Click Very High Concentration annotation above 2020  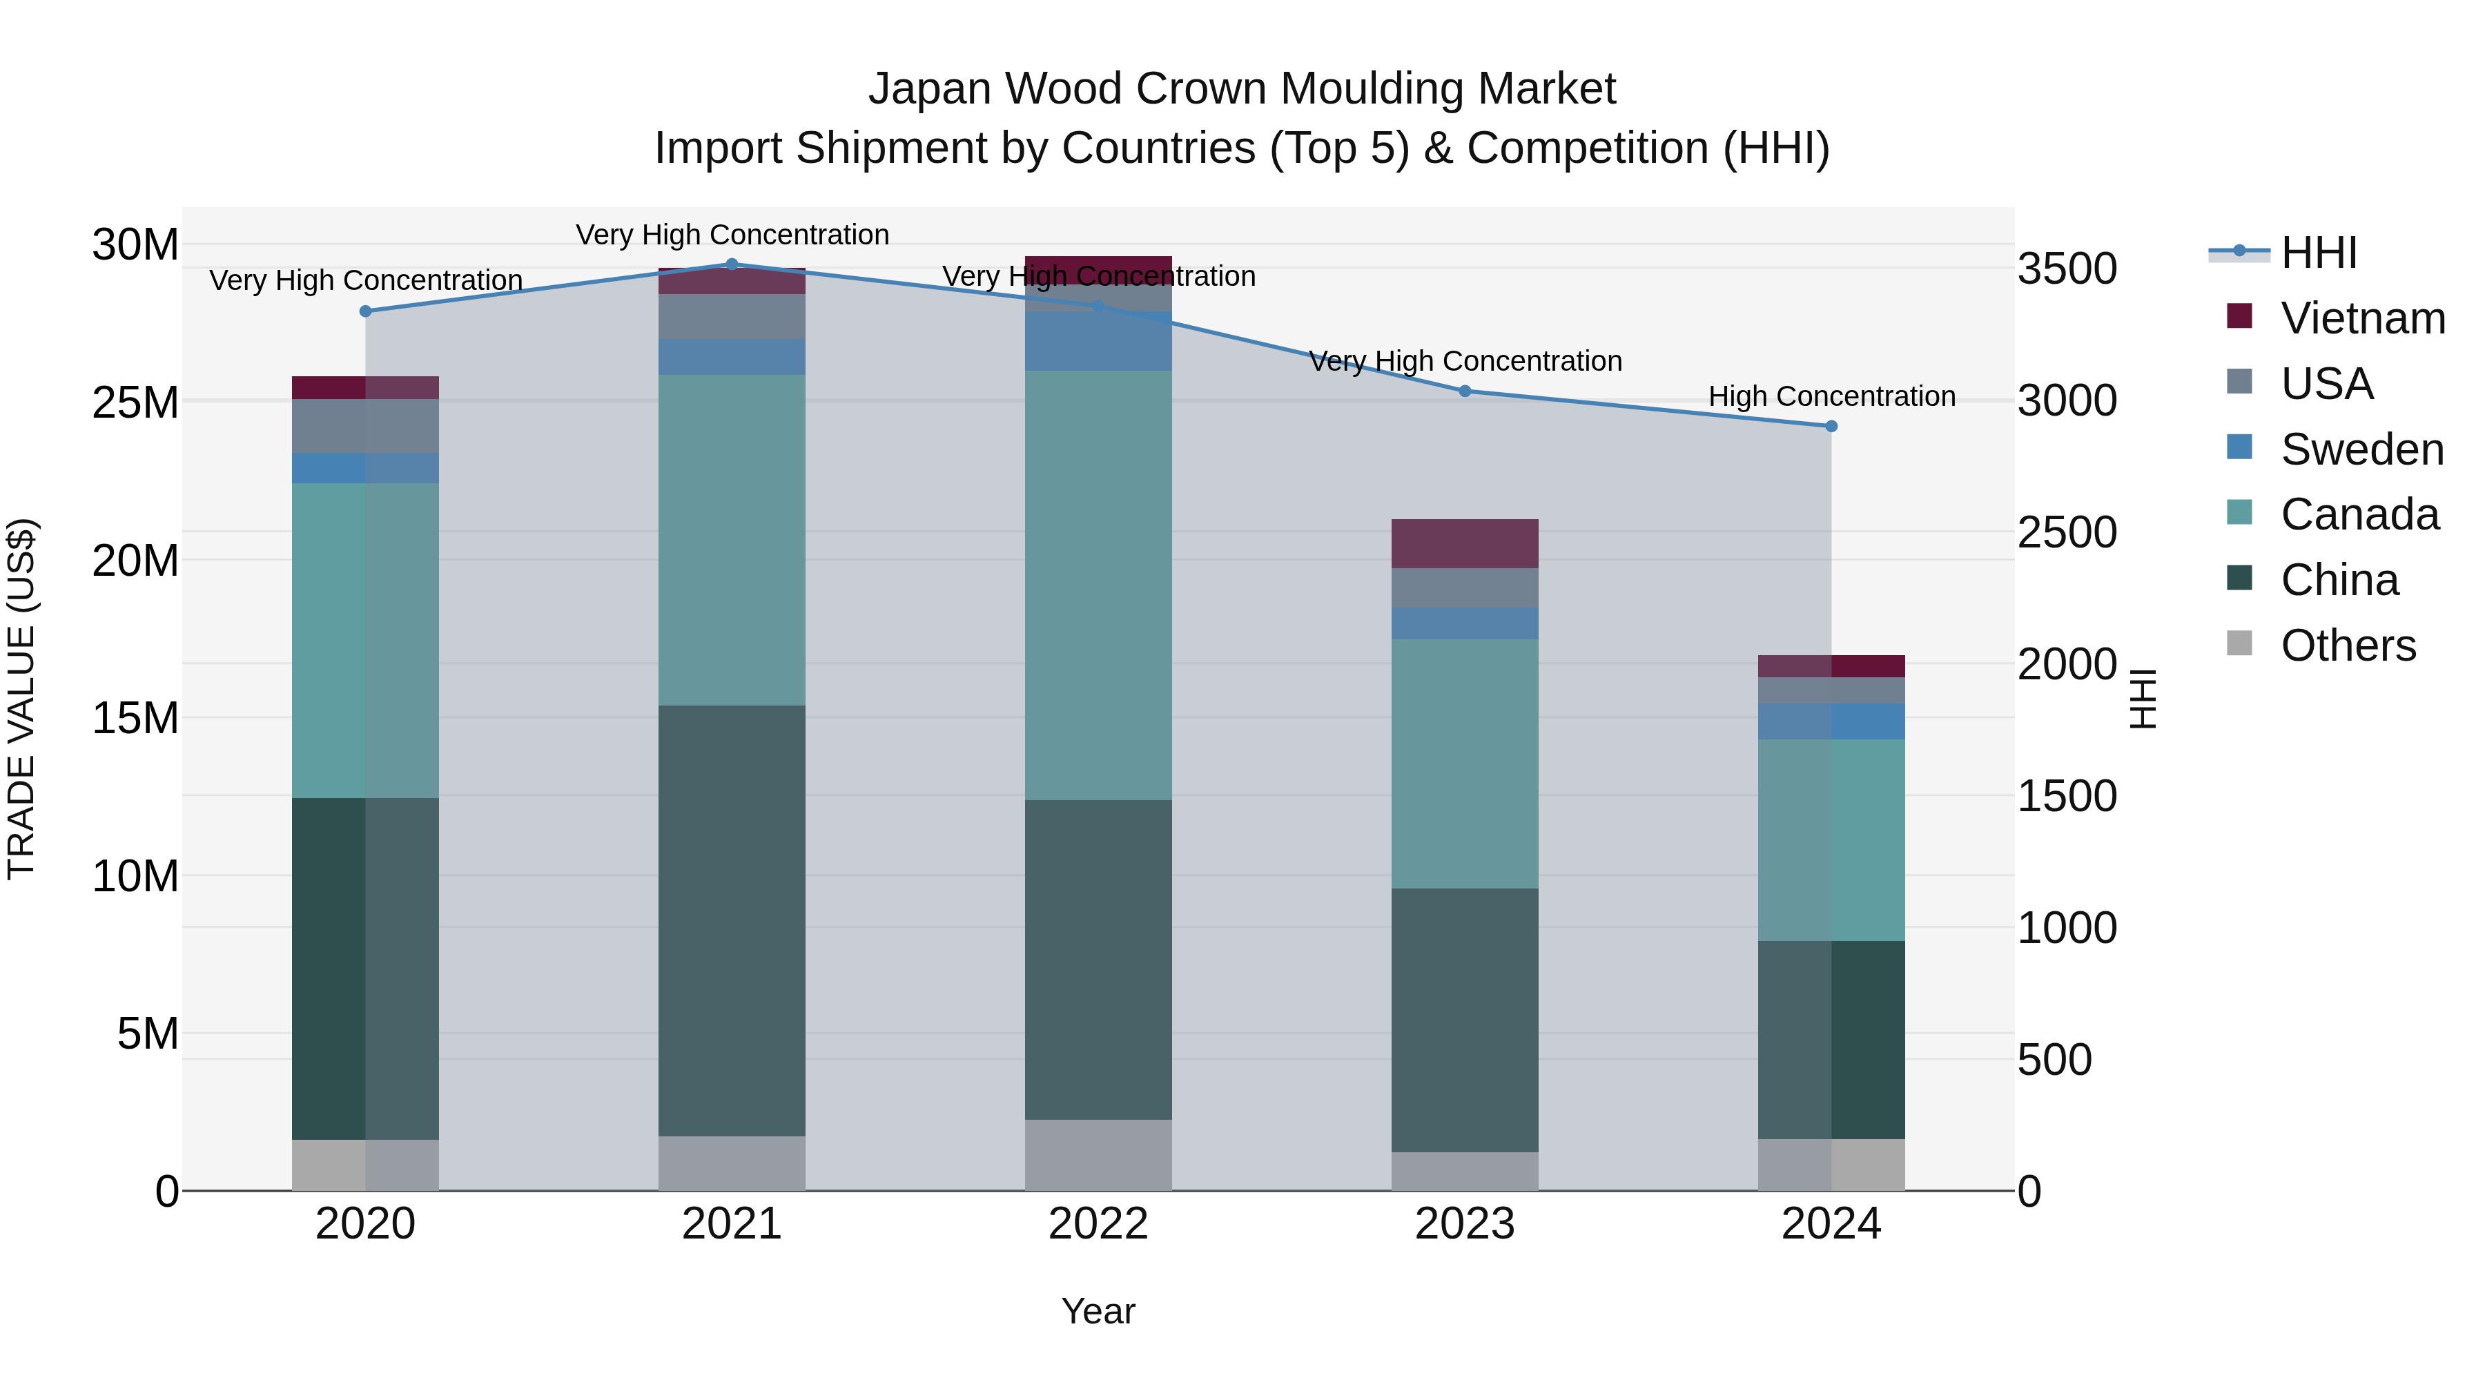click(366, 280)
